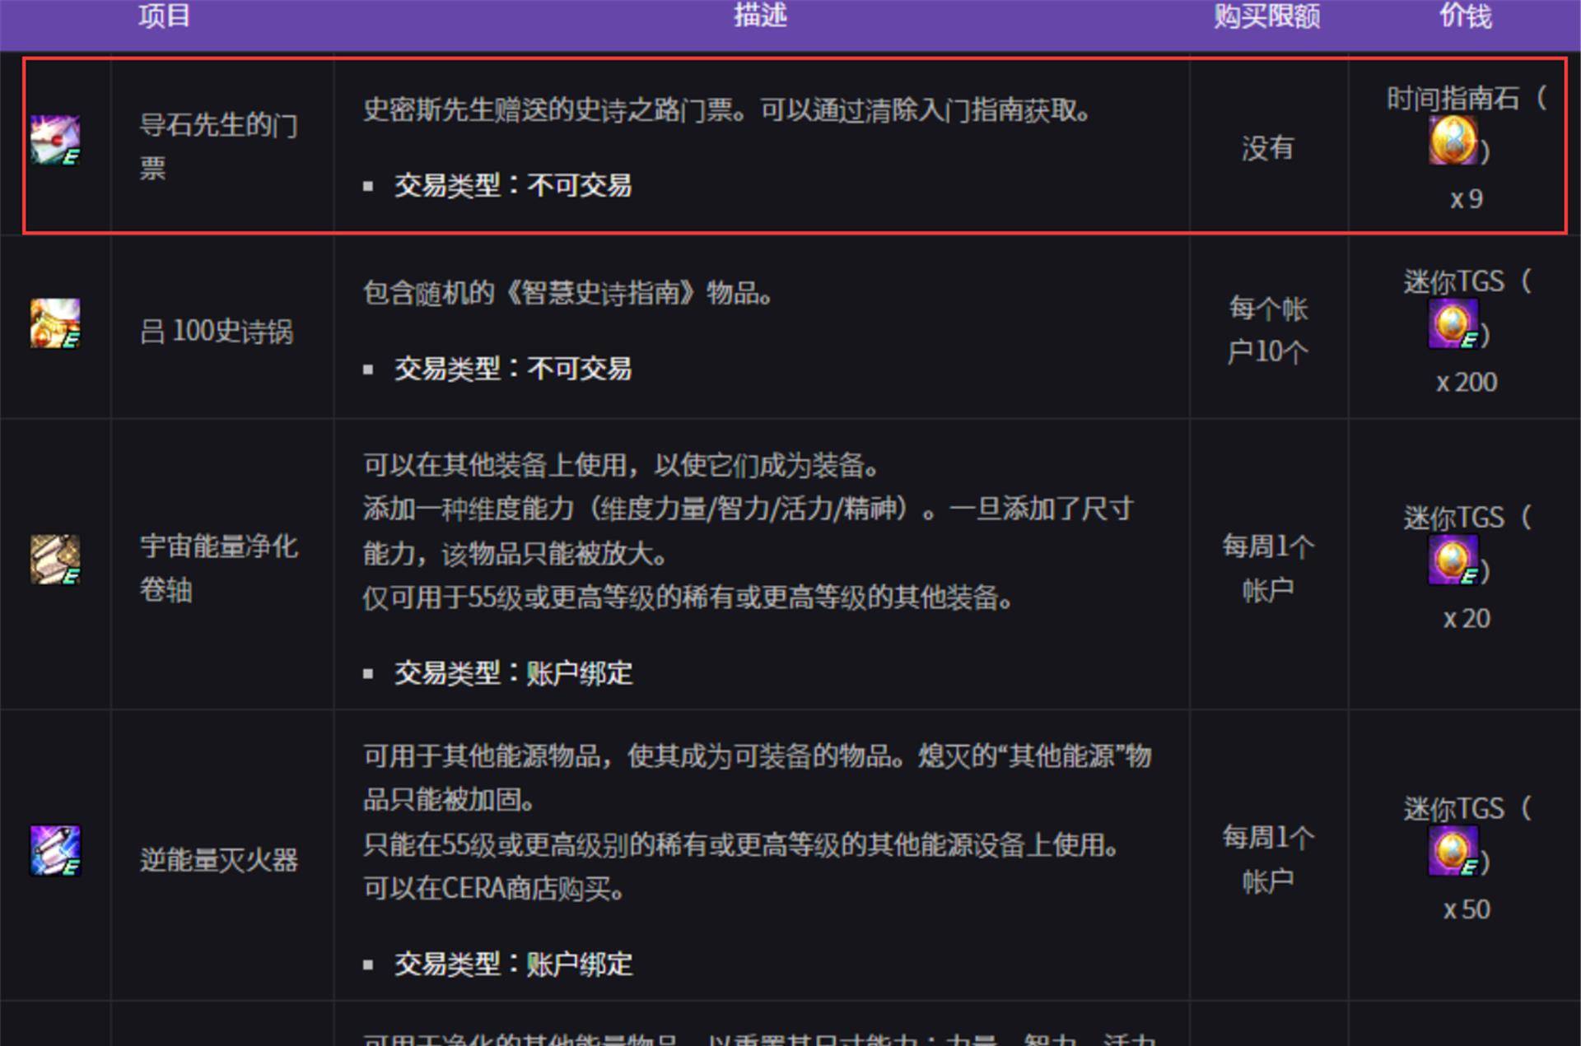Image resolution: width=1581 pixels, height=1046 pixels.
Task: Click the line 可用于其他能源物品
Action: tap(758, 756)
